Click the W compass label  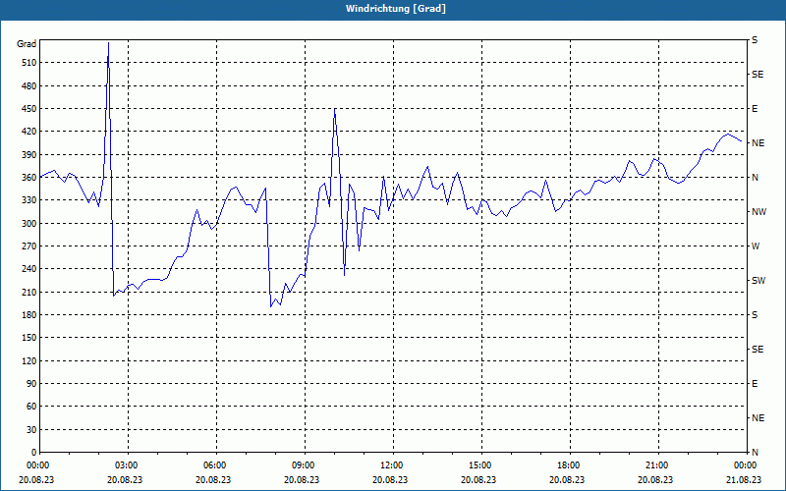pos(756,246)
